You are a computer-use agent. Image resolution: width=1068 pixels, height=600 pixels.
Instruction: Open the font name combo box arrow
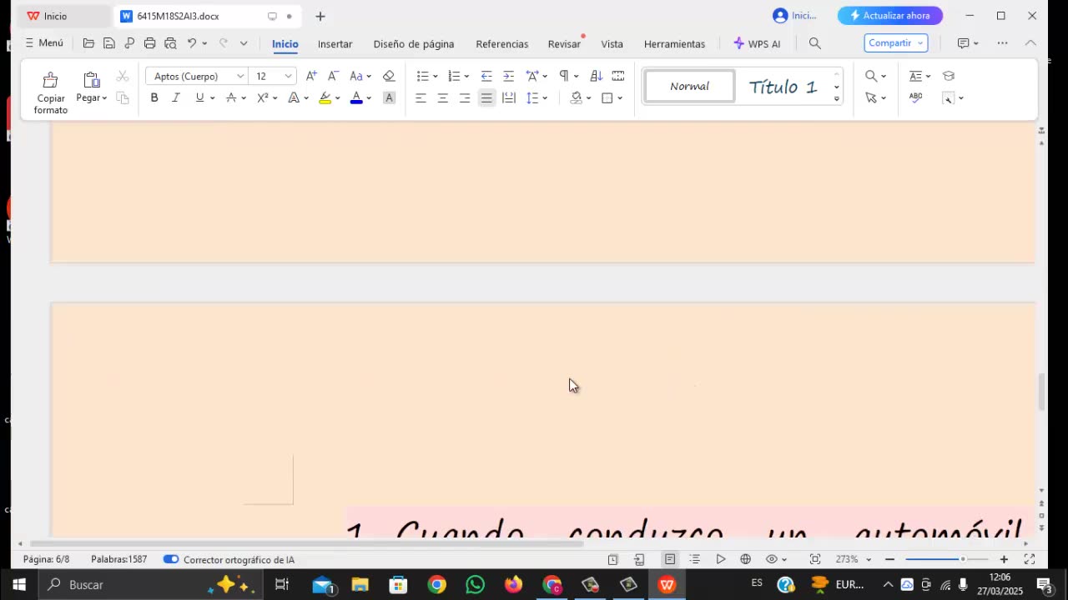click(240, 76)
